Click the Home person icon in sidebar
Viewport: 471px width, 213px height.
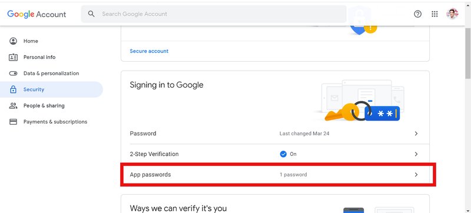(13, 41)
